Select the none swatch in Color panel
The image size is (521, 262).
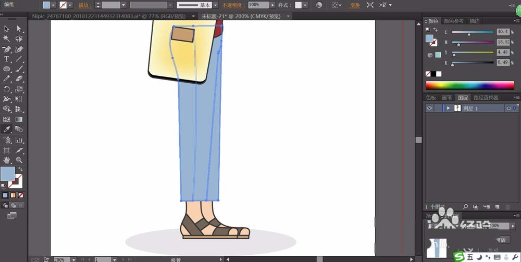tap(428, 74)
